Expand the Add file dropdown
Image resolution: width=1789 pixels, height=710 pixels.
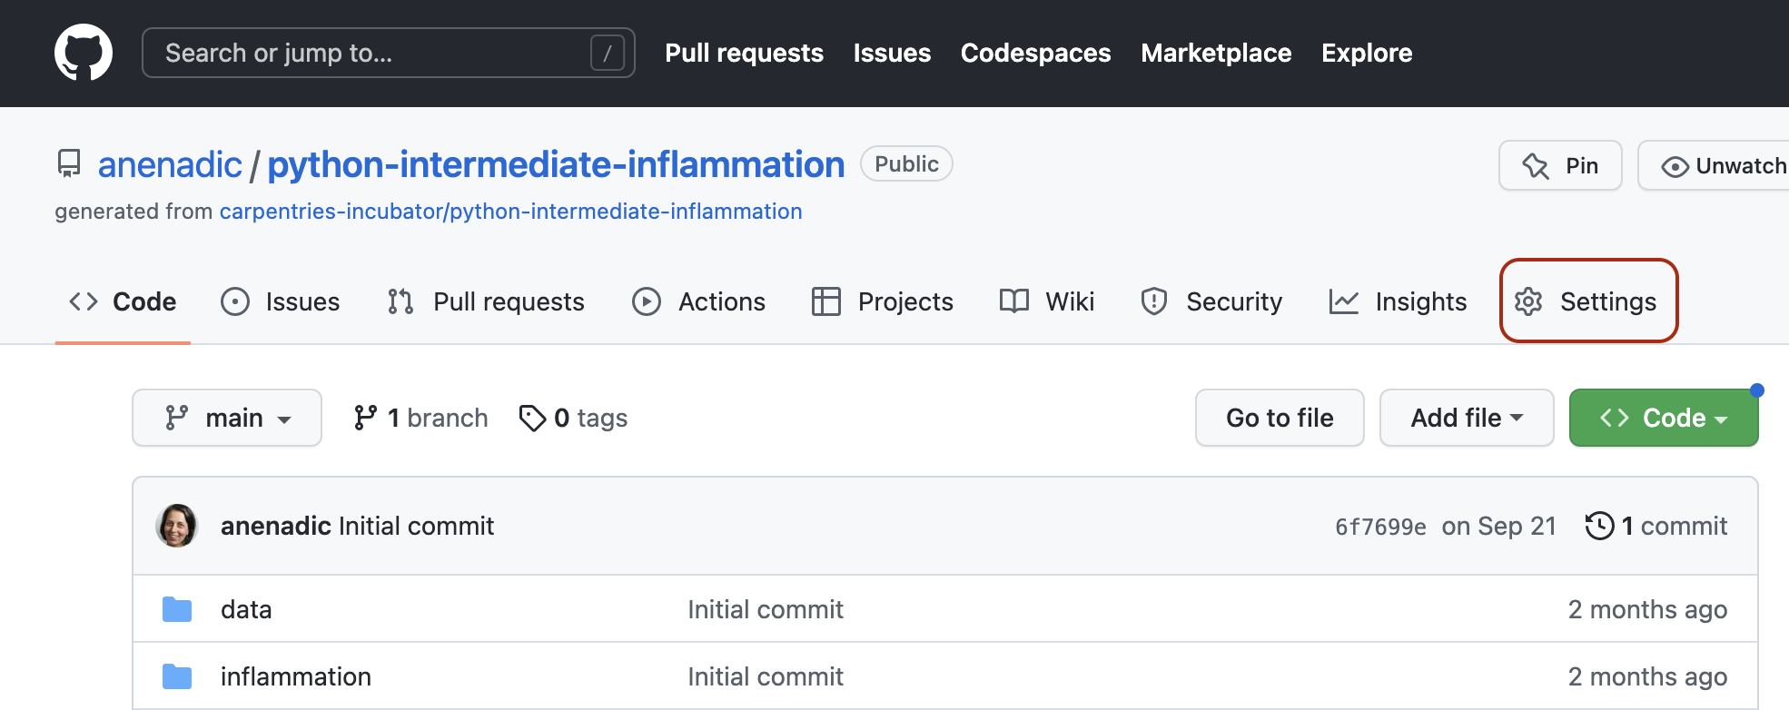1467,418
